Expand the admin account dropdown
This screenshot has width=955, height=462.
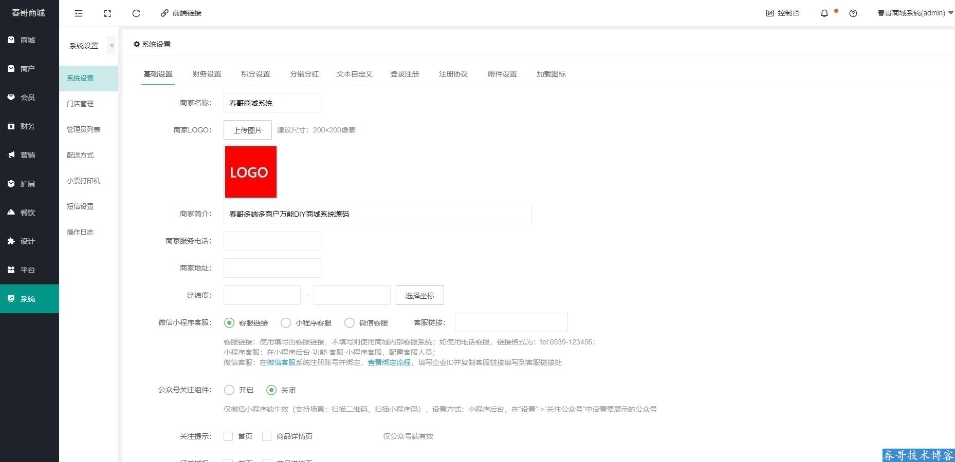[915, 13]
